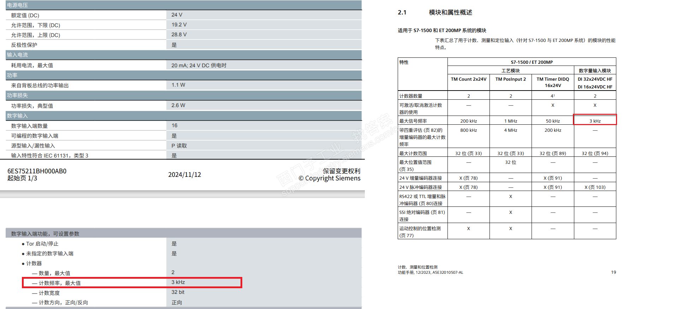
Task: Click the order number "6ES75211BH000AB0"
Action: (37, 171)
